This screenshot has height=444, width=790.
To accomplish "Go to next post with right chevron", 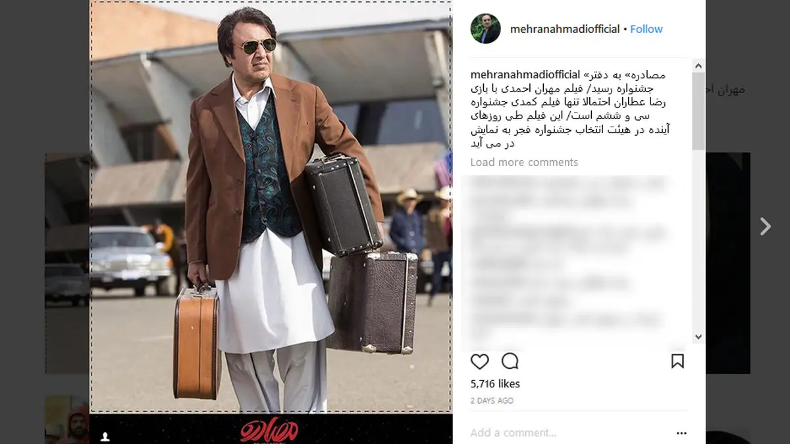I will (765, 227).
